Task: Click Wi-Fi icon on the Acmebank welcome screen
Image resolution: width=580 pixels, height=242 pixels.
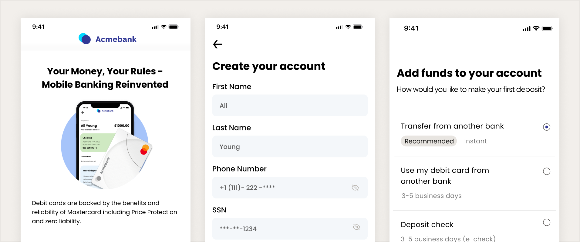Action: pos(164,27)
